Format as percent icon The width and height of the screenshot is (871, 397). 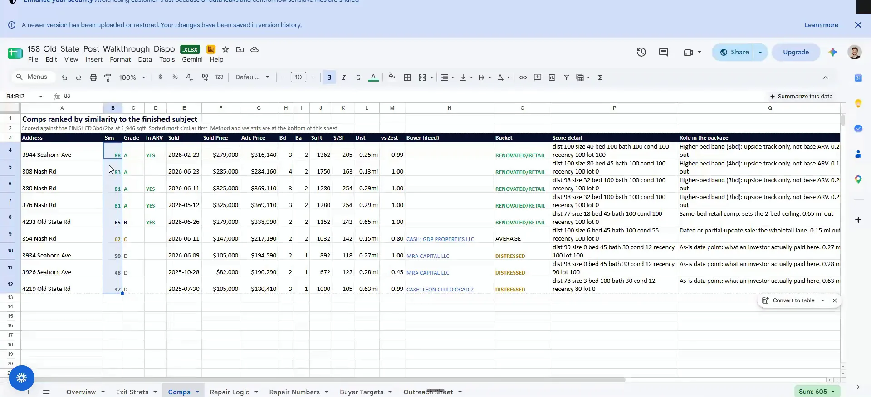click(175, 77)
